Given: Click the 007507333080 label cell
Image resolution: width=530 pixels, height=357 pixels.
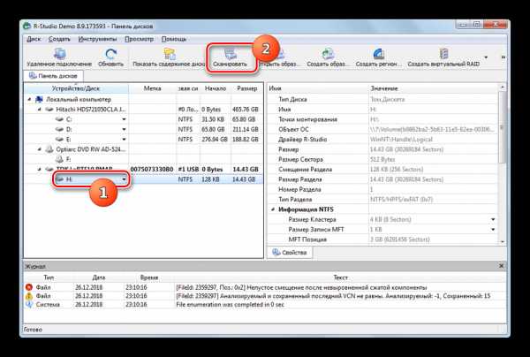Looking at the screenshot, I should coord(152,169).
